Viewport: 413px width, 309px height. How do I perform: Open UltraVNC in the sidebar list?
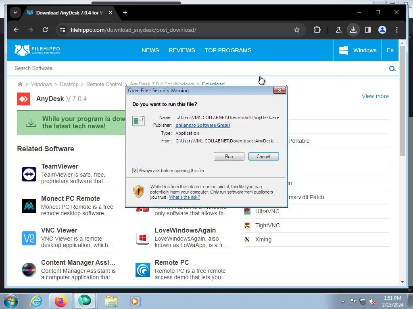pyautogui.click(x=267, y=211)
